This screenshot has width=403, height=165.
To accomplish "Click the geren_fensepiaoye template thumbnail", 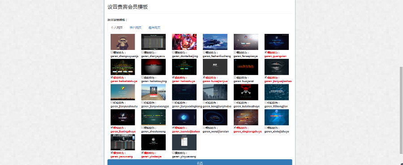I will [246, 42].
